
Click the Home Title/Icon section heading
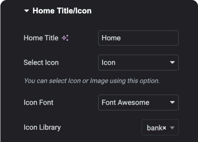[62, 11]
